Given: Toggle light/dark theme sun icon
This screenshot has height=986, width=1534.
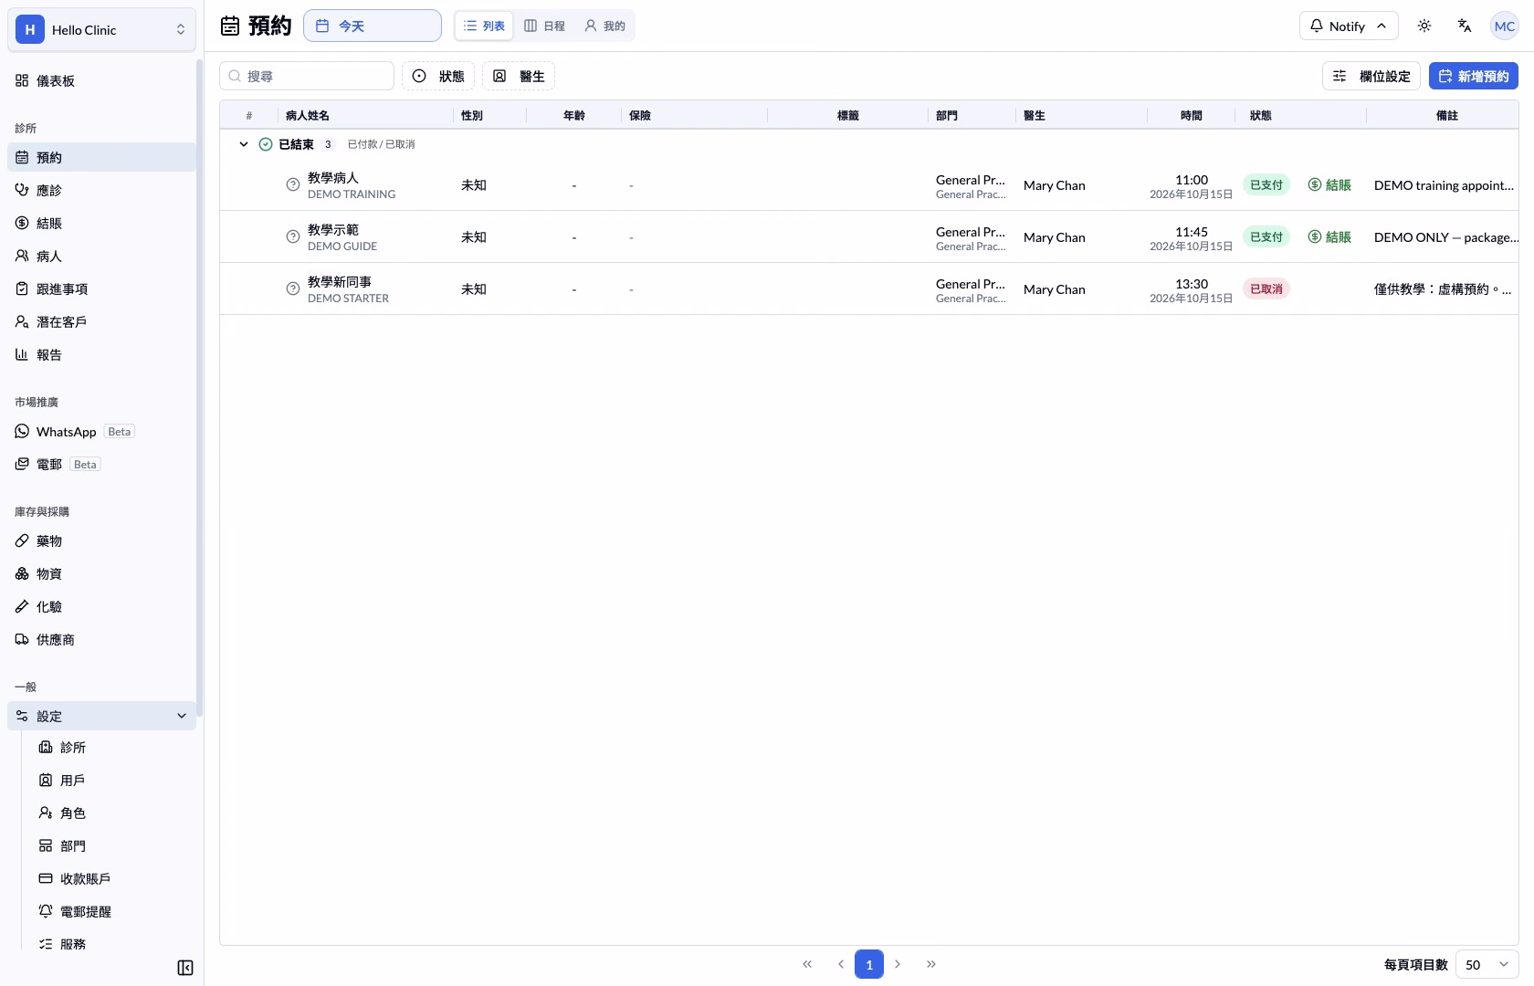Looking at the screenshot, I should click(x=1424, y=26).
